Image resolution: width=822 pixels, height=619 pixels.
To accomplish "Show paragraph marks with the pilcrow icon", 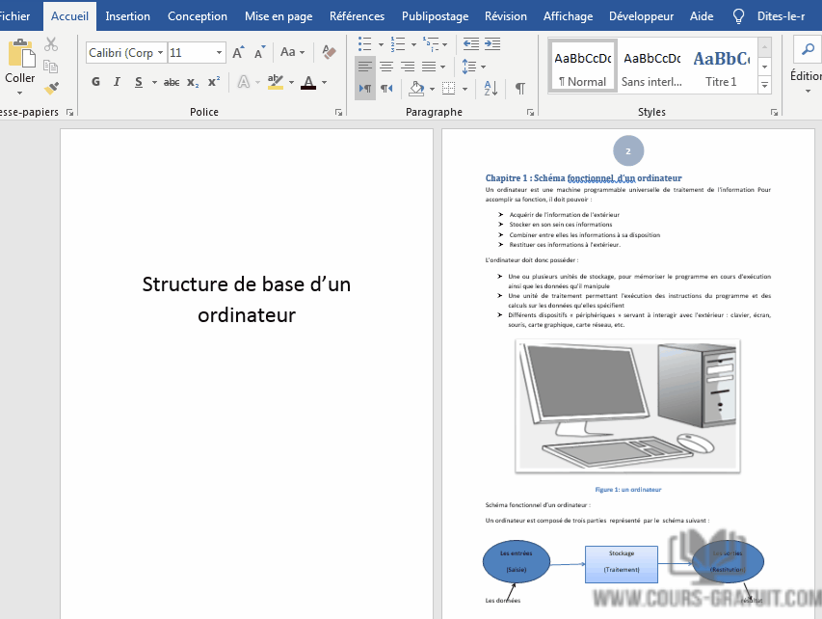I will tap(520, 88).
